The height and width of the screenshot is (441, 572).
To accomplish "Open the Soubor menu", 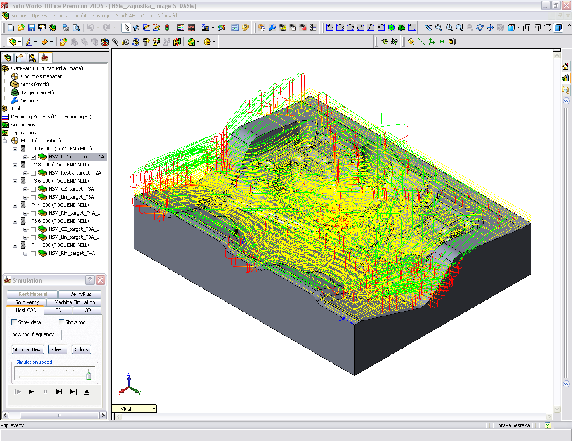I will click(19, 16).
